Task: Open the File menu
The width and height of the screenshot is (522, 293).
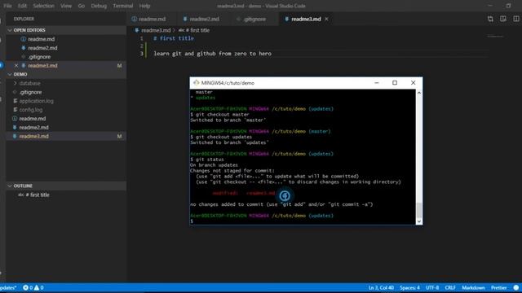Action: point(7,6)
